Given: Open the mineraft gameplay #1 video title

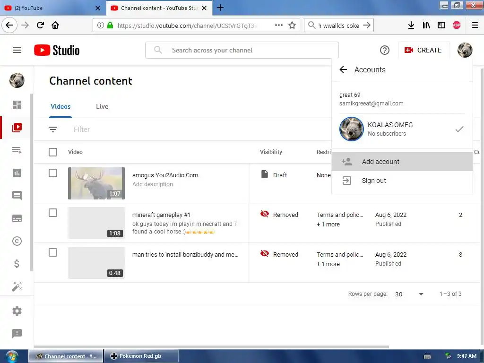Looking at the screenshot, I should [x=162, y=215].
